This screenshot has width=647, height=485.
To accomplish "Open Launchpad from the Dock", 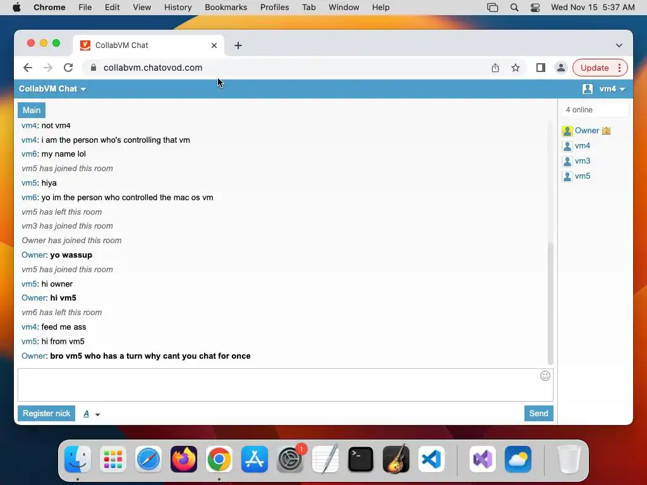I will (x=113, y=459).
